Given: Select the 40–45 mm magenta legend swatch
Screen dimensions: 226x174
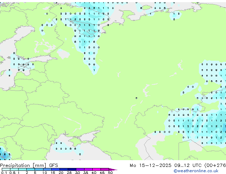Looking at the screenshot, I should pyautogui.click(x=97, y=169).
